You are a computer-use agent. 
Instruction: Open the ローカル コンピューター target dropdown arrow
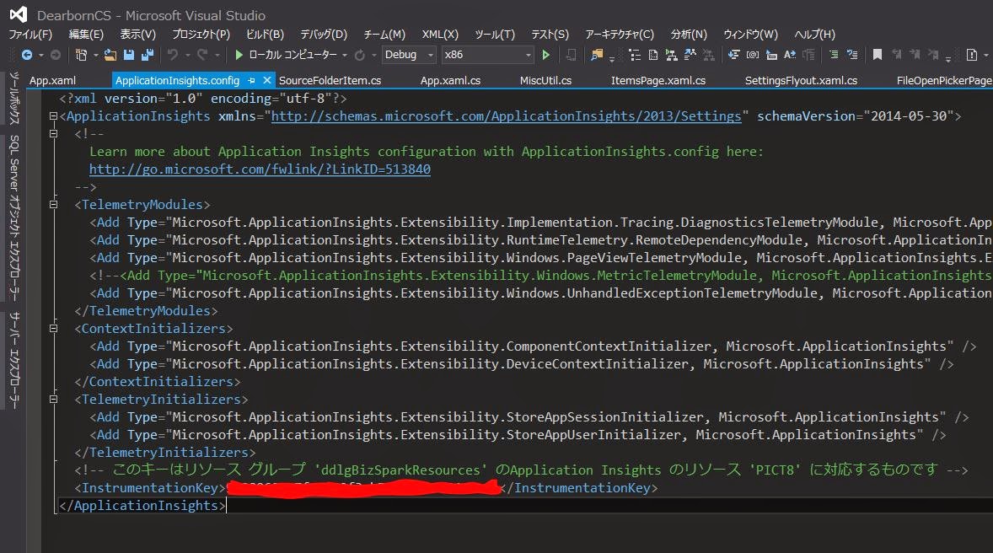345,56
